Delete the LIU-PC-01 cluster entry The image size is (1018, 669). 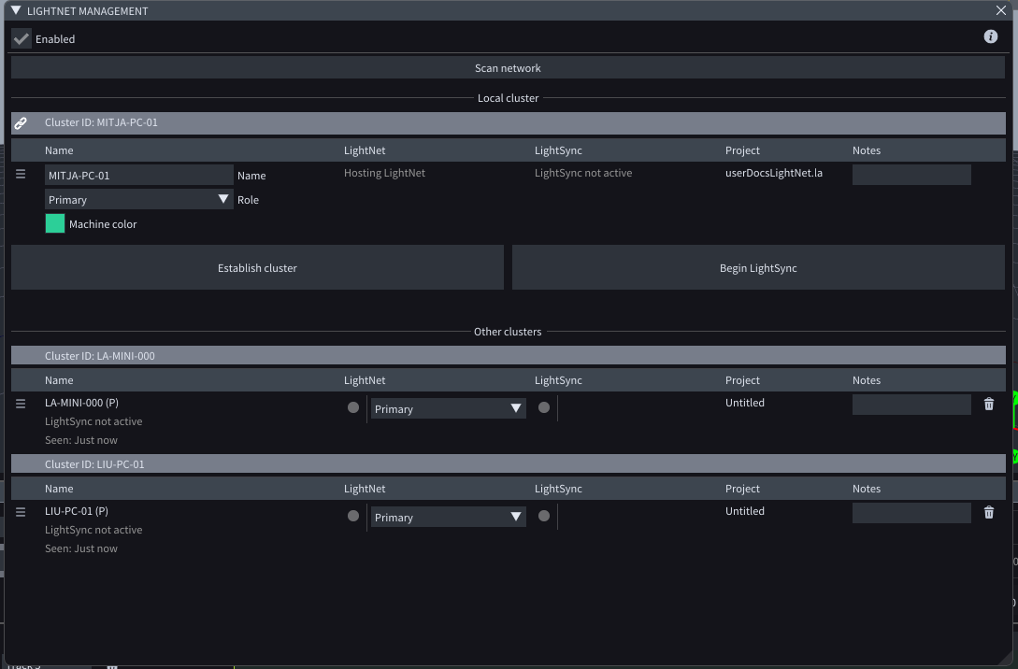[x=989, y=512]
